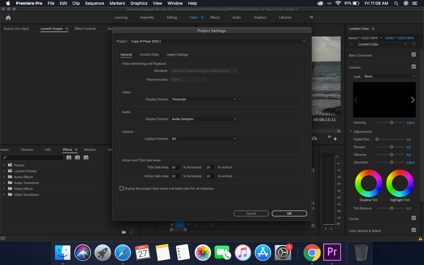This screenshot has width=424, height=265.
Task: Show more workspaces with double-chevron icon
Action: [x=312, y=17]
